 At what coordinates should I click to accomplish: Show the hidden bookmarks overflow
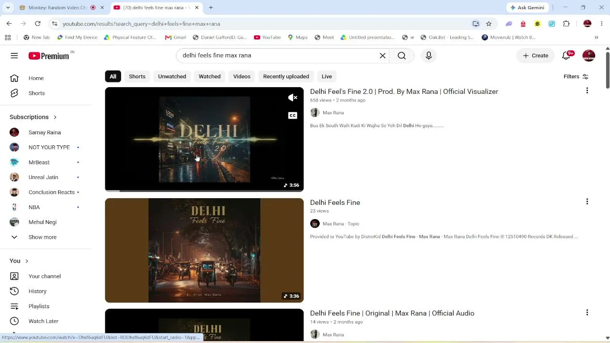596,37
